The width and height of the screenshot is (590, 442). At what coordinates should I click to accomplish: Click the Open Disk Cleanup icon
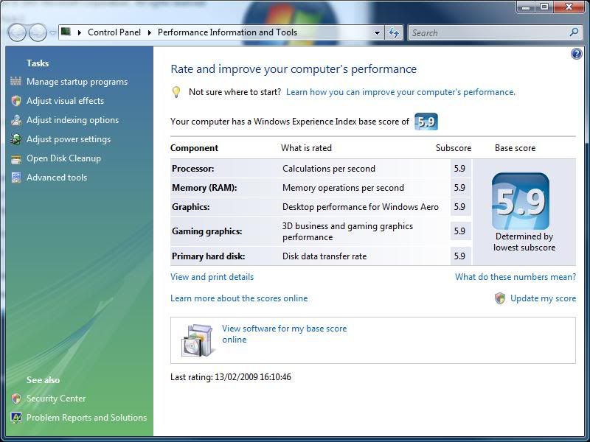pyautogui.click(x=16, y=158)
